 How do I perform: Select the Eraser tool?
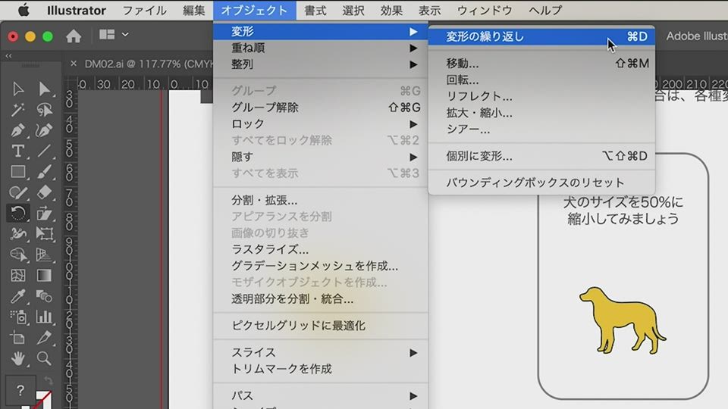(x=45, y=192)
